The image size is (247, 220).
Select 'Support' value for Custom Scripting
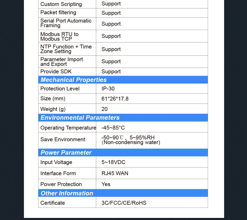pyautogui.click(x=111, y=4)
